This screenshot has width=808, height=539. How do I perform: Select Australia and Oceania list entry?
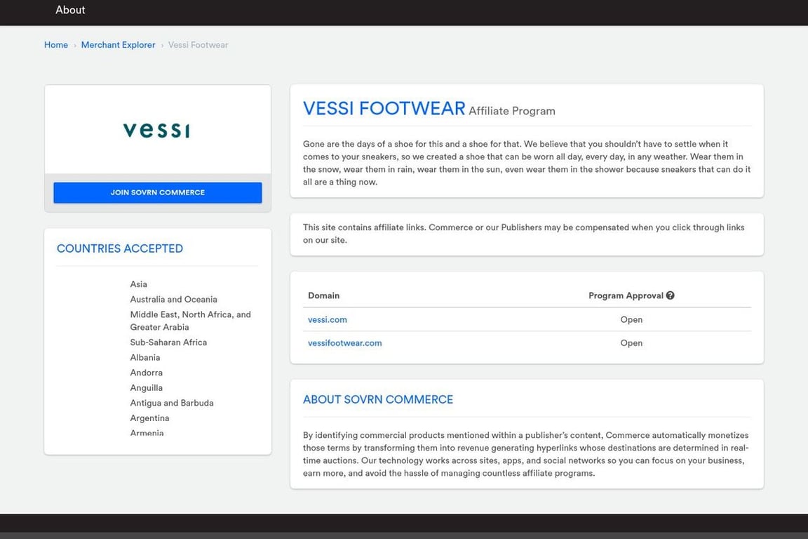pos(174,299)
